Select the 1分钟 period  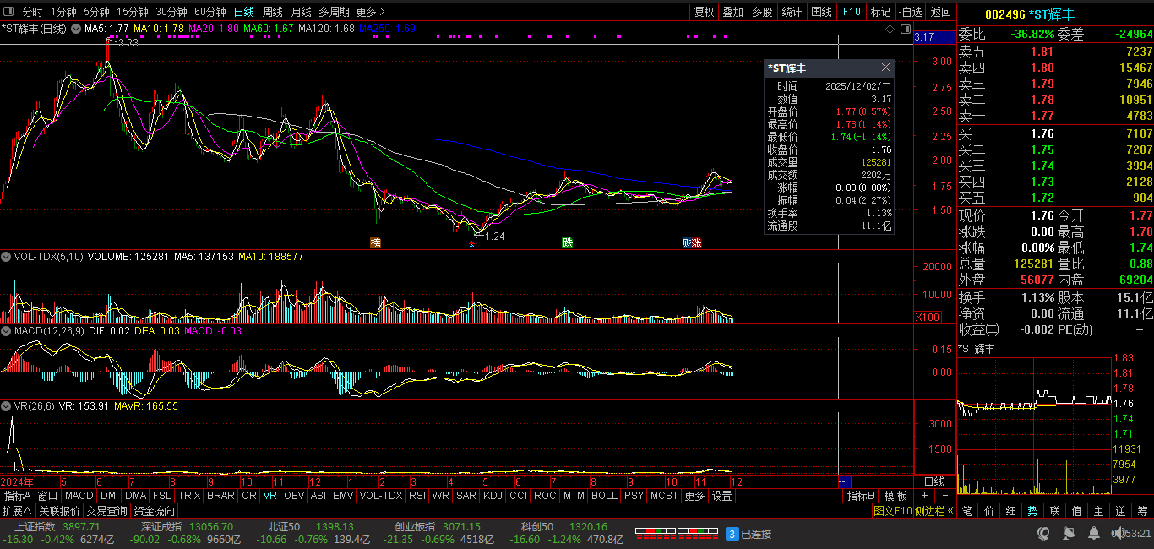(64, 12)
